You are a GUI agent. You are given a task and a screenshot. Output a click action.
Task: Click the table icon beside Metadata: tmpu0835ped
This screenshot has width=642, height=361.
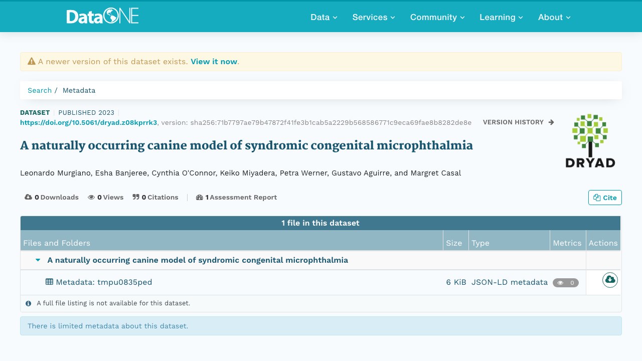pos(49,282)
